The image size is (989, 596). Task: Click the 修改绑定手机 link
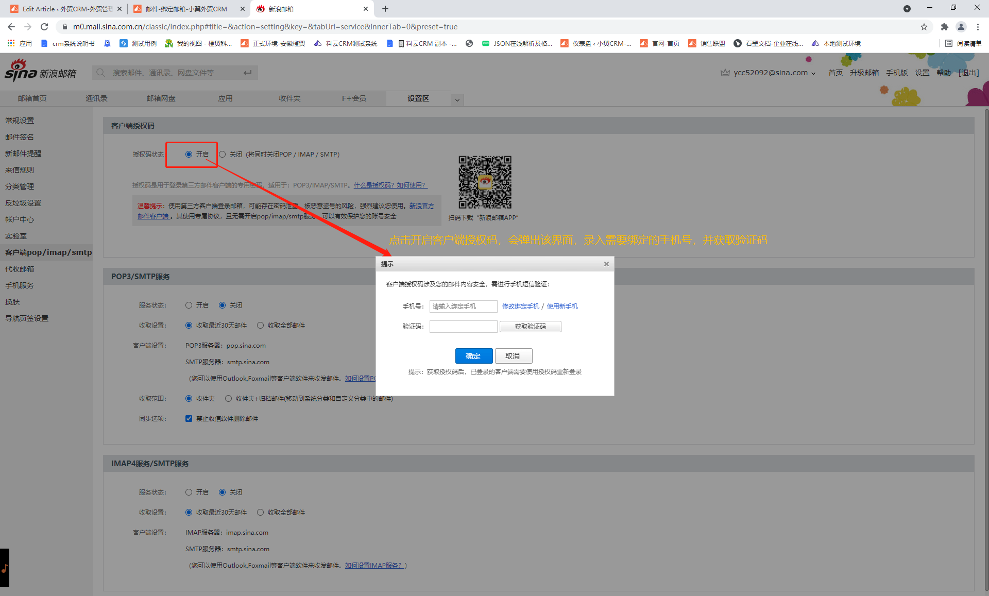click(520, 306)
